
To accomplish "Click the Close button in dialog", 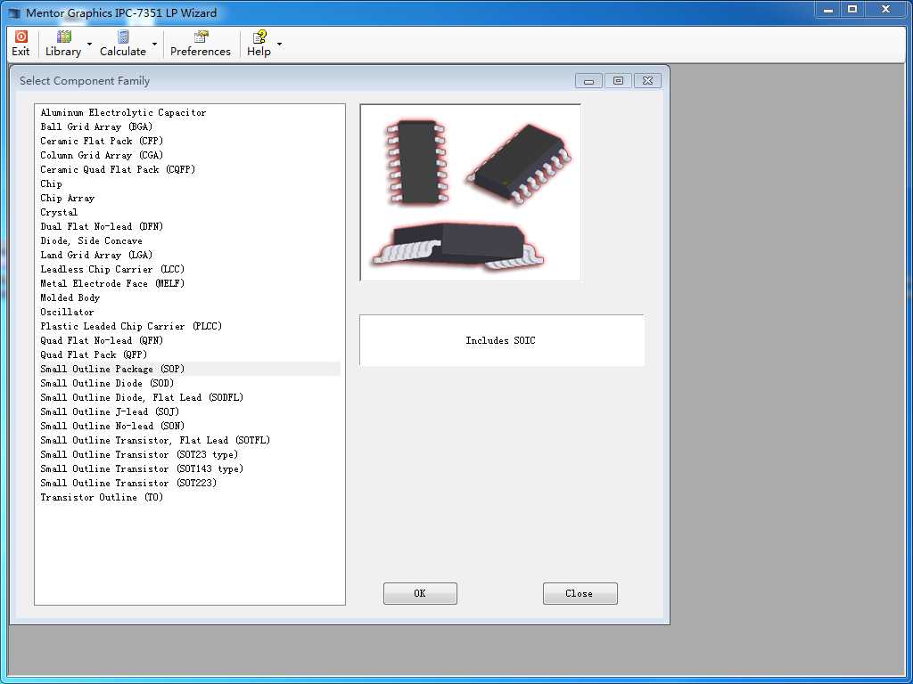I will click(580, 593).
